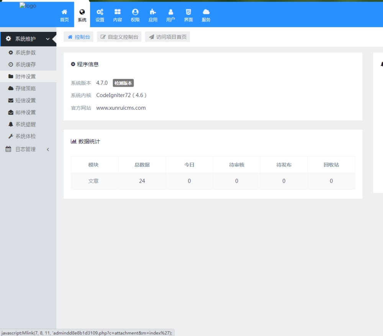Open 系统提醒 in the sidebar
This screenshot has width=383, height=336.
tap(28, 124)
